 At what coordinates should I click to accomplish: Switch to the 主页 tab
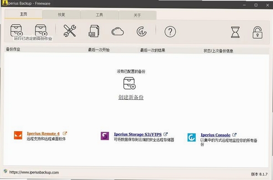coord(24,14)
